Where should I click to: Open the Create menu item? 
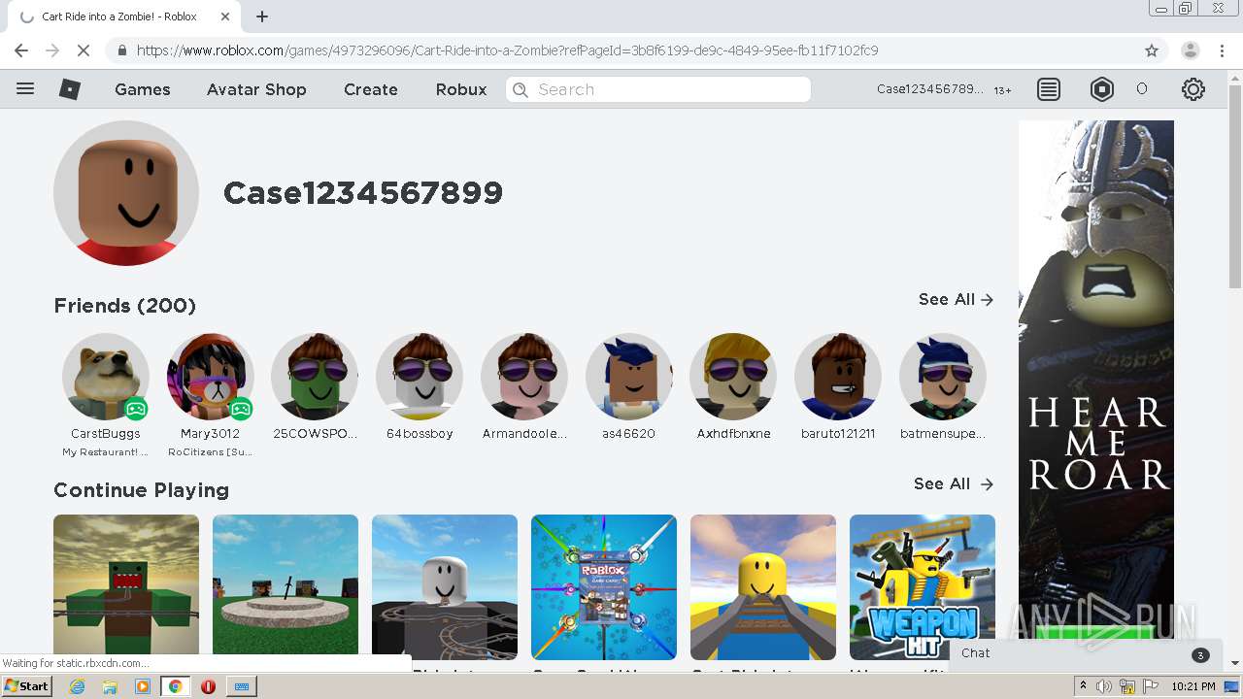coord(371,89)
